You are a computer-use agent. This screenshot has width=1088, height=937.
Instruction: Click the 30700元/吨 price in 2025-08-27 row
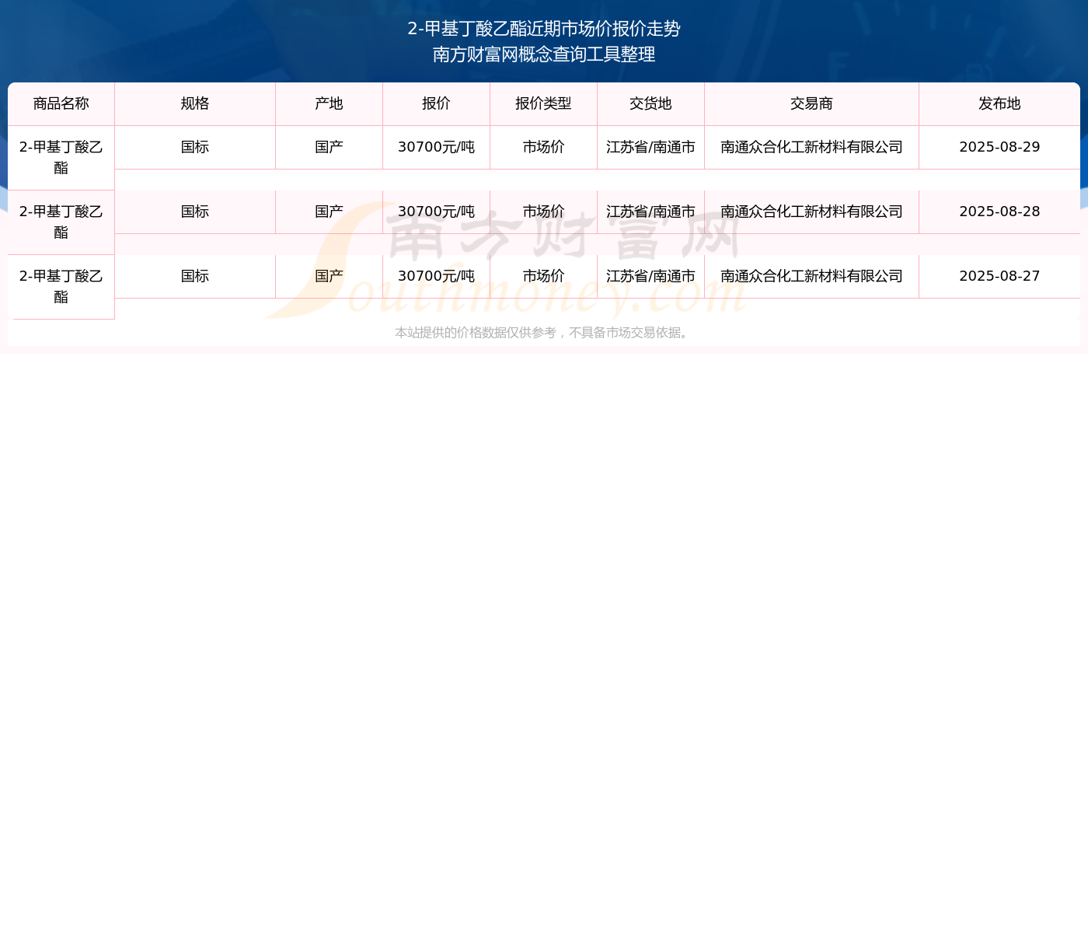coord(437,276)
